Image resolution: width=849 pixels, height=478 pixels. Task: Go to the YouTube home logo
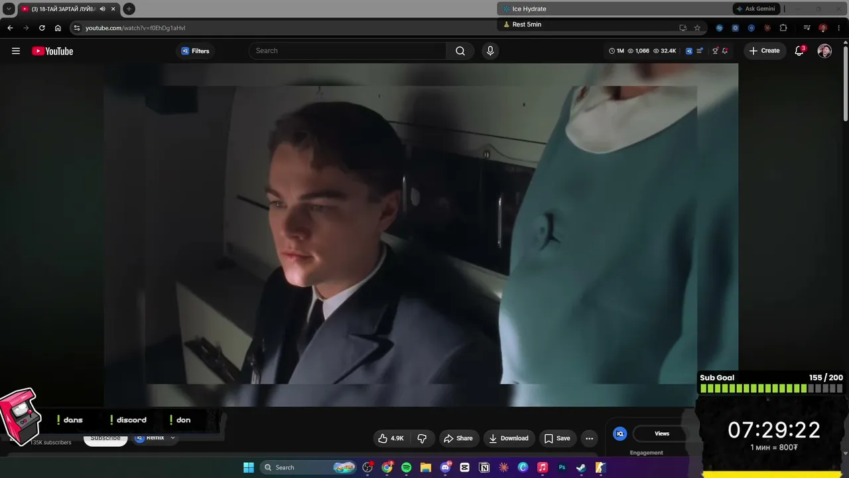point(52,51)
